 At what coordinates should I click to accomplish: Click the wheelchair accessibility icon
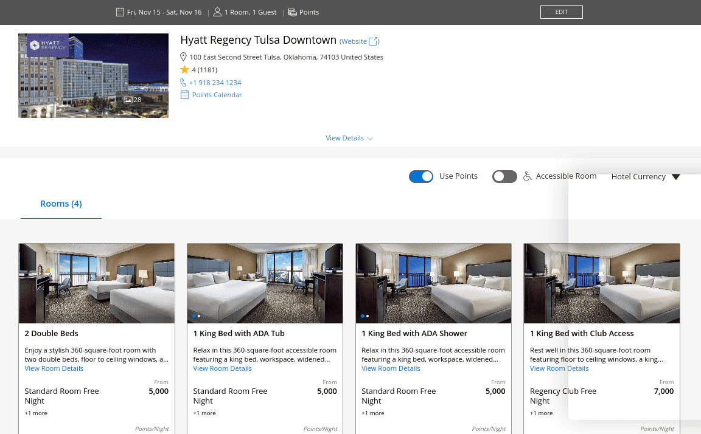coord(528,176)
